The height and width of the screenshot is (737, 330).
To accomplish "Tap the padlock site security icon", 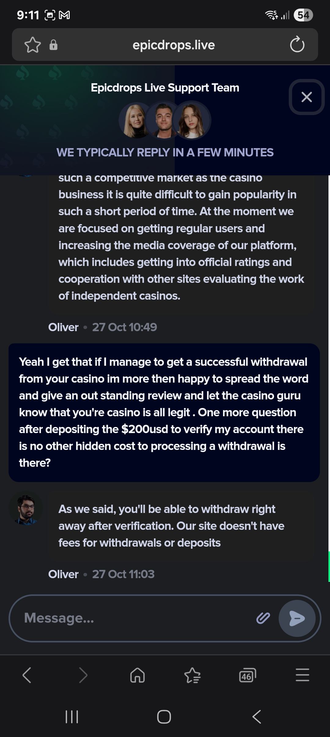I will (x=53, y=45).
